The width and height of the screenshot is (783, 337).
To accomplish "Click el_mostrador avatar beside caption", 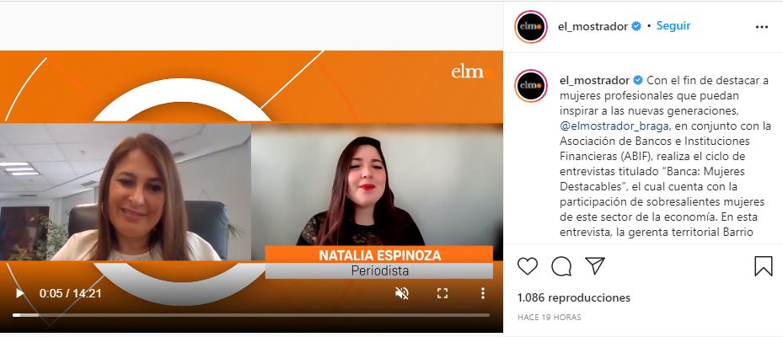I will (531, 86).
